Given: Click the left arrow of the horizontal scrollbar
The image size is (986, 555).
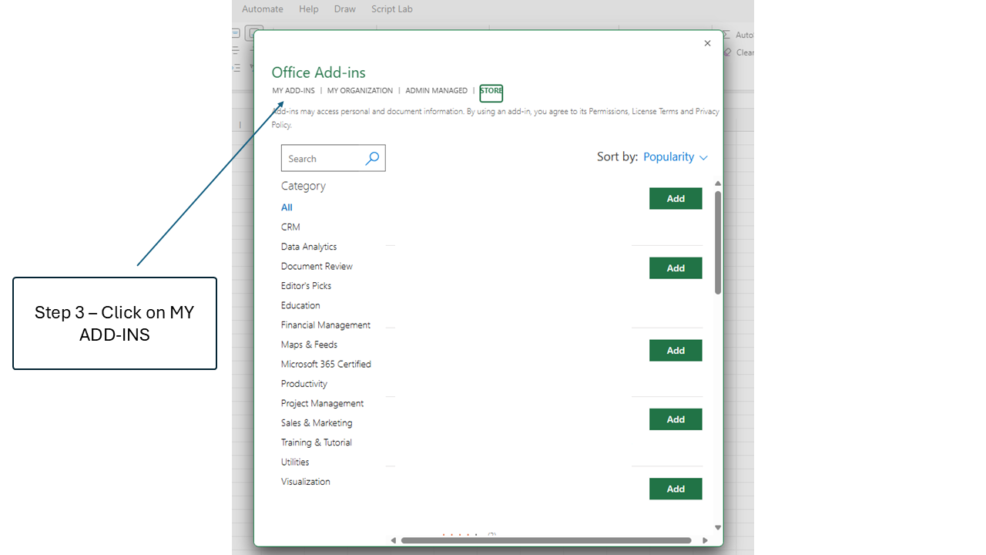Looking at the screenshot, I should [x=394, y=540].
